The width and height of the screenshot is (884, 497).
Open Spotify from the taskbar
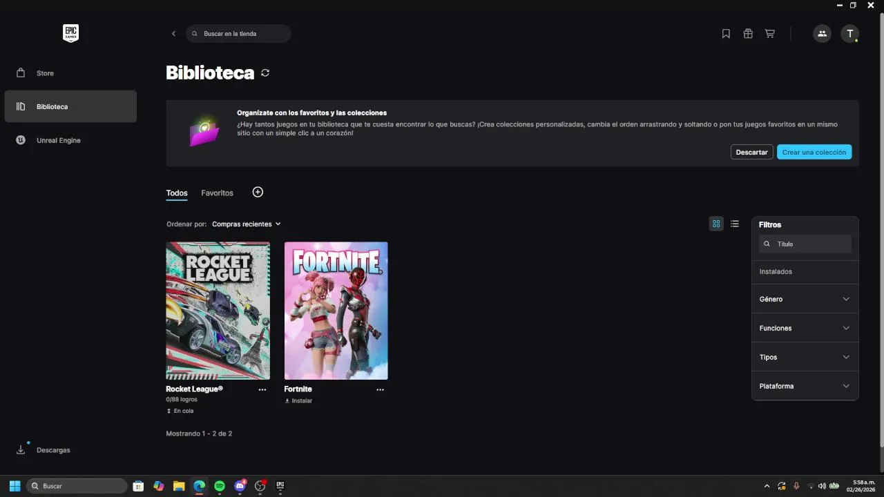pyautogui.click(x=220, y=486)
